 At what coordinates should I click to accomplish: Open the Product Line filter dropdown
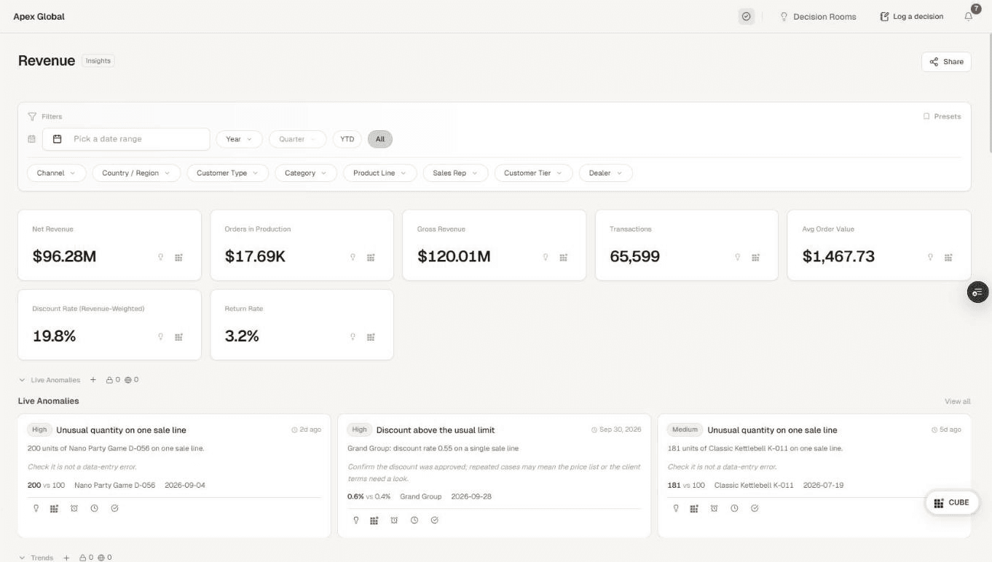[380, 173]
